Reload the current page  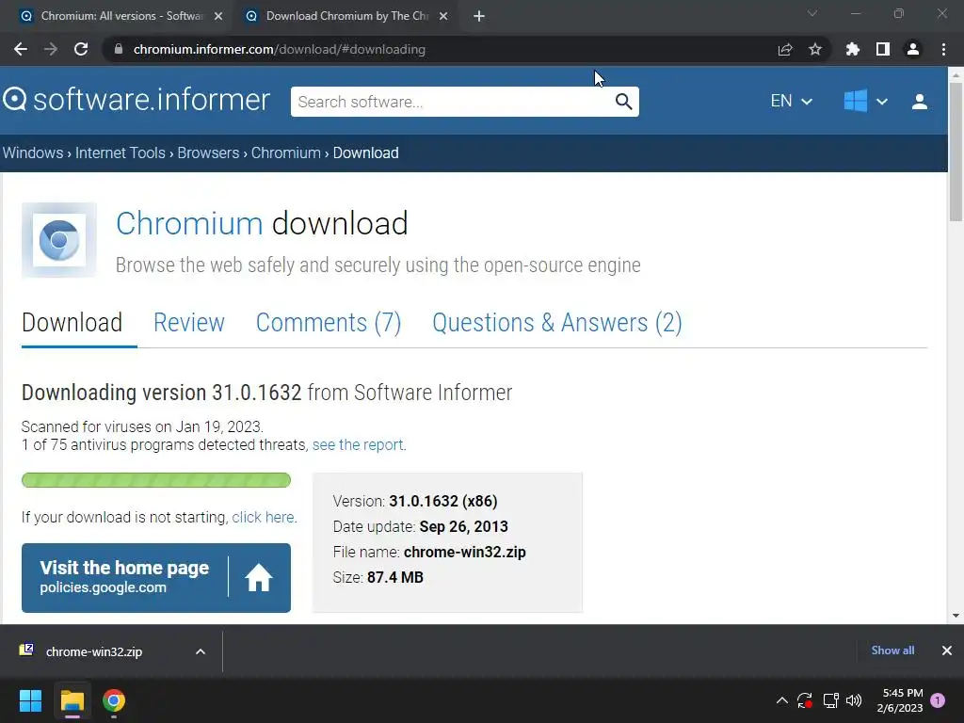pyautogui.click(x=81, y=49)
